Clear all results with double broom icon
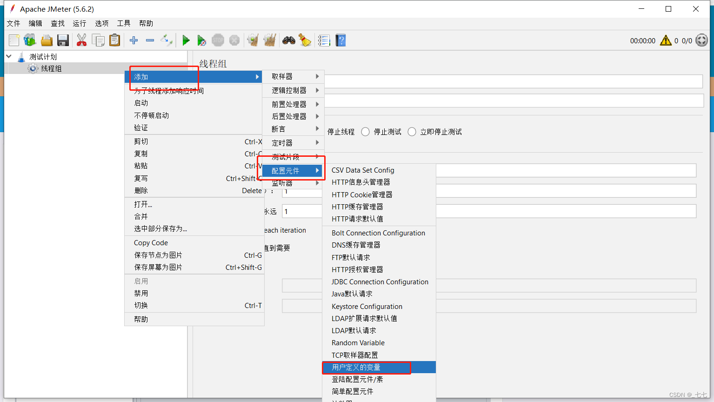 point(270,40)
